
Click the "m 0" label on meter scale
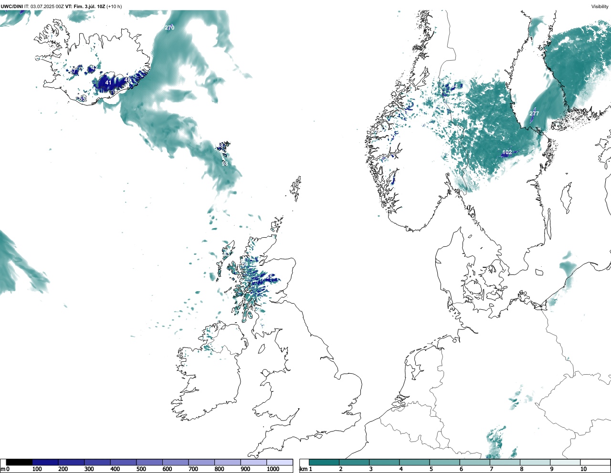(x=5, y=469)
